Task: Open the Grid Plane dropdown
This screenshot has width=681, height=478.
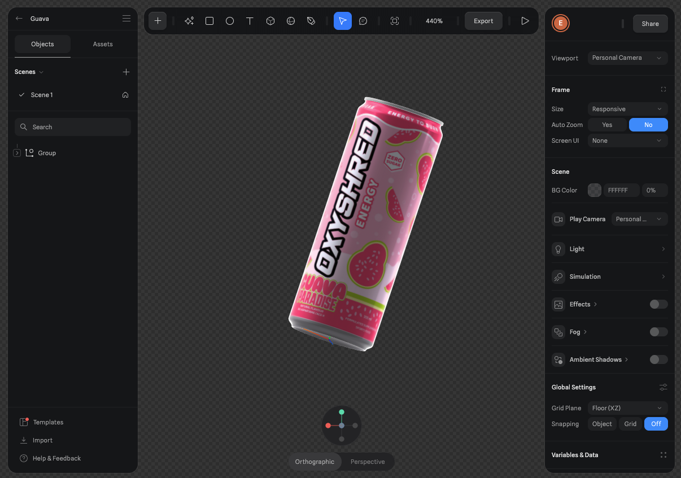Action: click(x=627, y=407)
